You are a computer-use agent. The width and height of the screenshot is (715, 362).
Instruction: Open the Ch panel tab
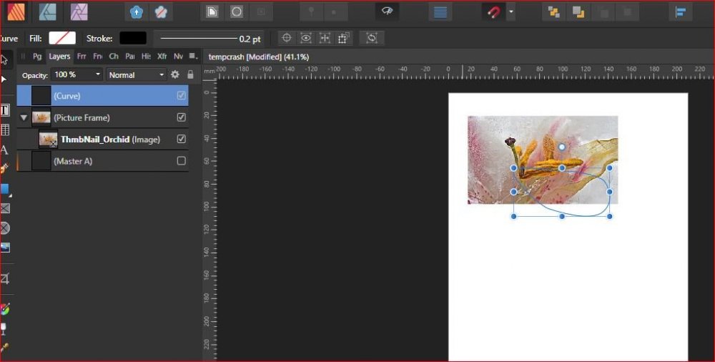point(114,56)
